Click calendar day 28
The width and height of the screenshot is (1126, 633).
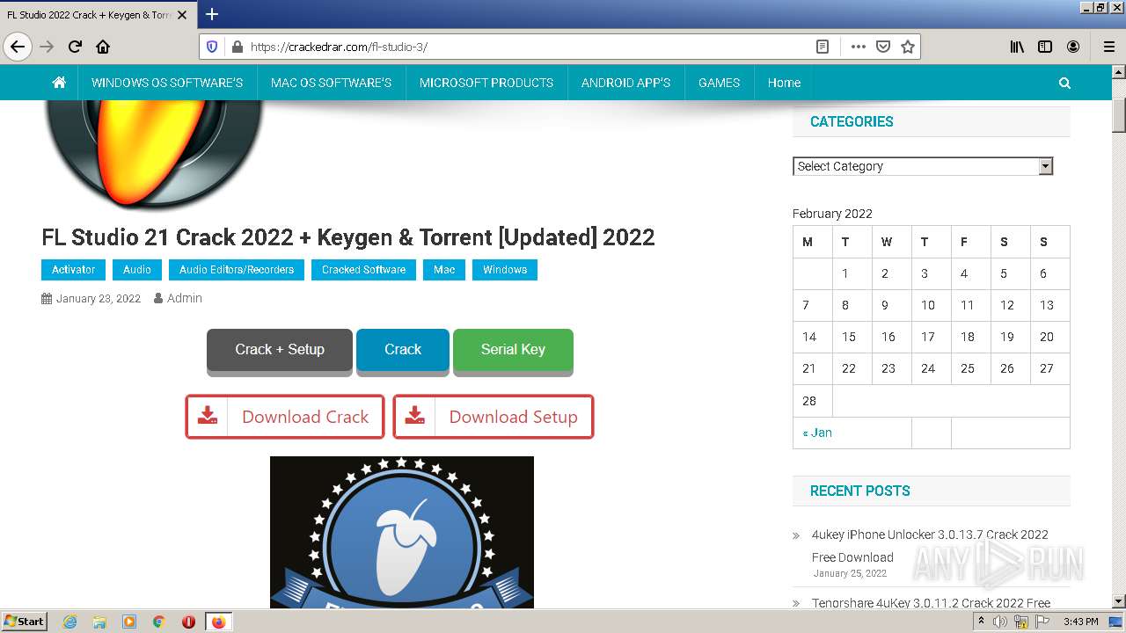809,401
